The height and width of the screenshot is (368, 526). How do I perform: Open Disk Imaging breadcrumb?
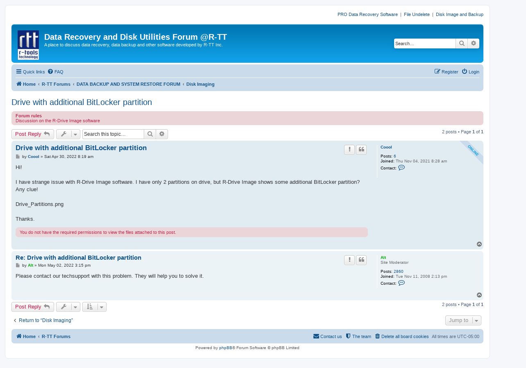200,84
